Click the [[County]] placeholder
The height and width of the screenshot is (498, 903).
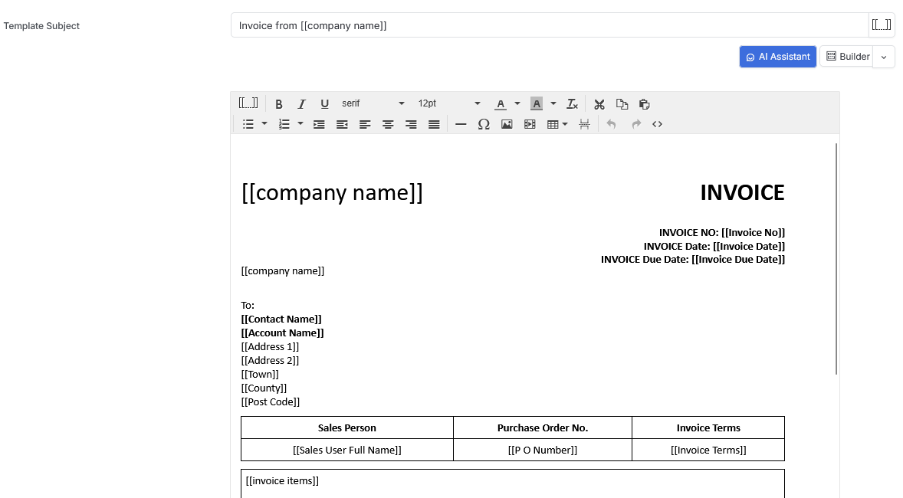click(x=264, y=388)
